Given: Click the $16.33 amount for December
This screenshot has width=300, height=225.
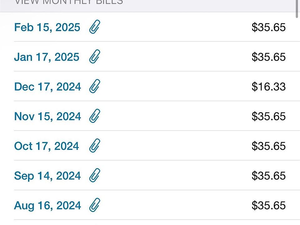Looking at the screenshot, I should pyautogui.click(x=268, y=87).
